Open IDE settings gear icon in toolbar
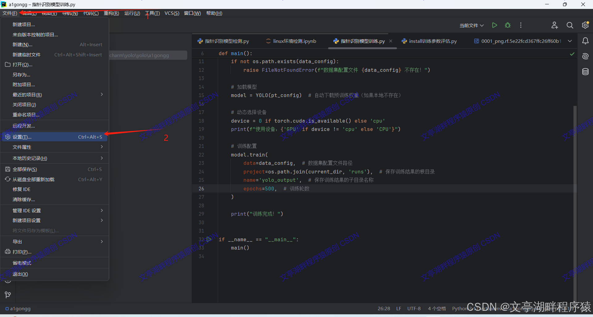Viewport: 593px width, 317px height. point(585,25)
